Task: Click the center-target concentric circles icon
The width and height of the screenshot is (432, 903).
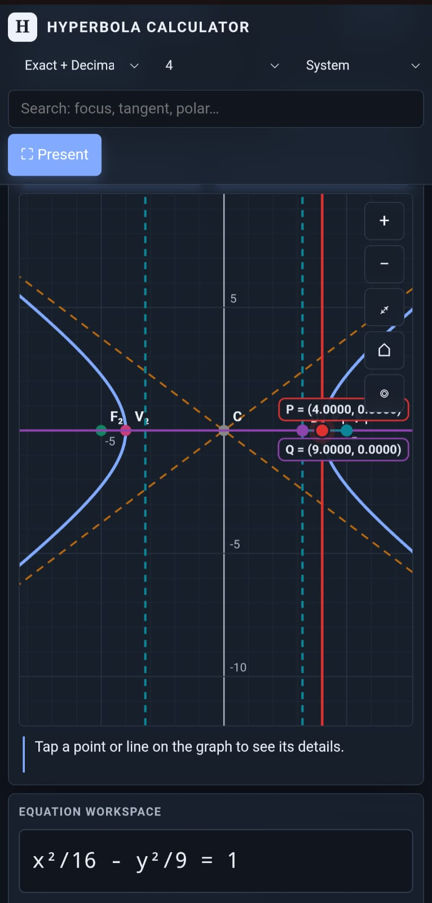Action: tap(384, 393)
